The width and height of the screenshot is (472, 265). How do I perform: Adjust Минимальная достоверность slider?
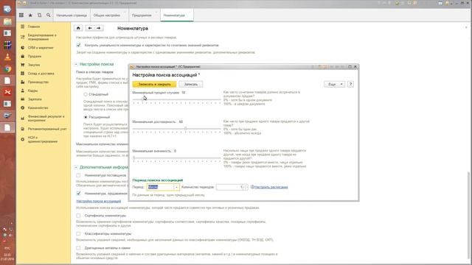point(177,130)
